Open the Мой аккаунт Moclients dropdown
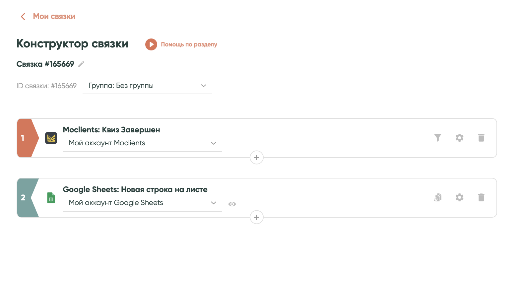 142,143
